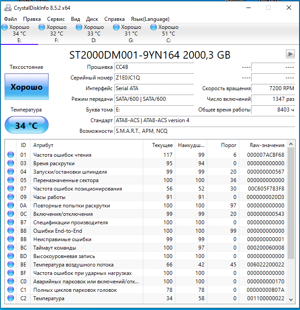Select drive G: tab at 31 °C
300x310 pixels.
tap(131, 33)
